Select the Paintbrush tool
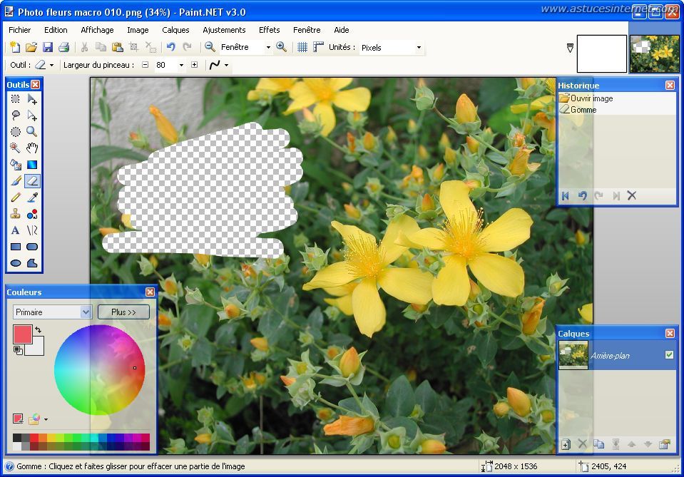Image resolution: width=684 pixels, height=477 pixels. pos(15,181)
